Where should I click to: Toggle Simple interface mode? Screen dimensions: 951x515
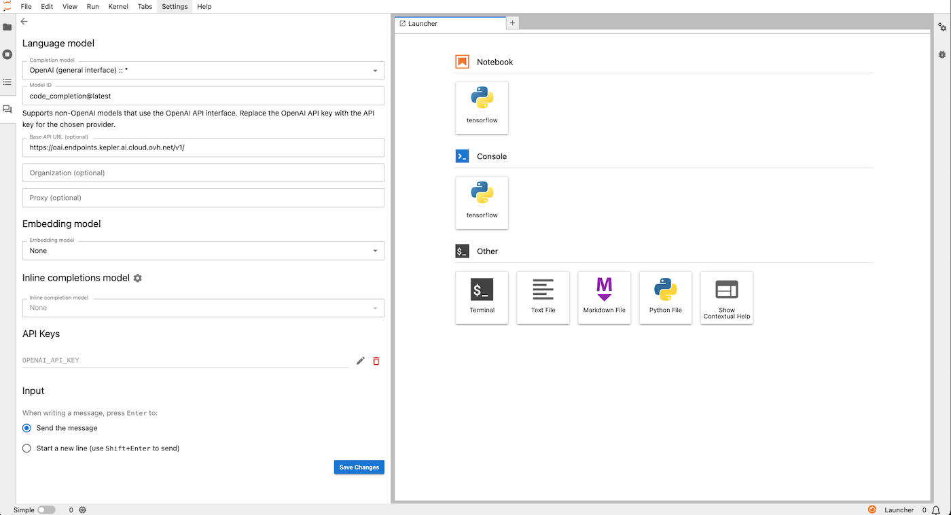pyautogui.click(x=46, y=510)
